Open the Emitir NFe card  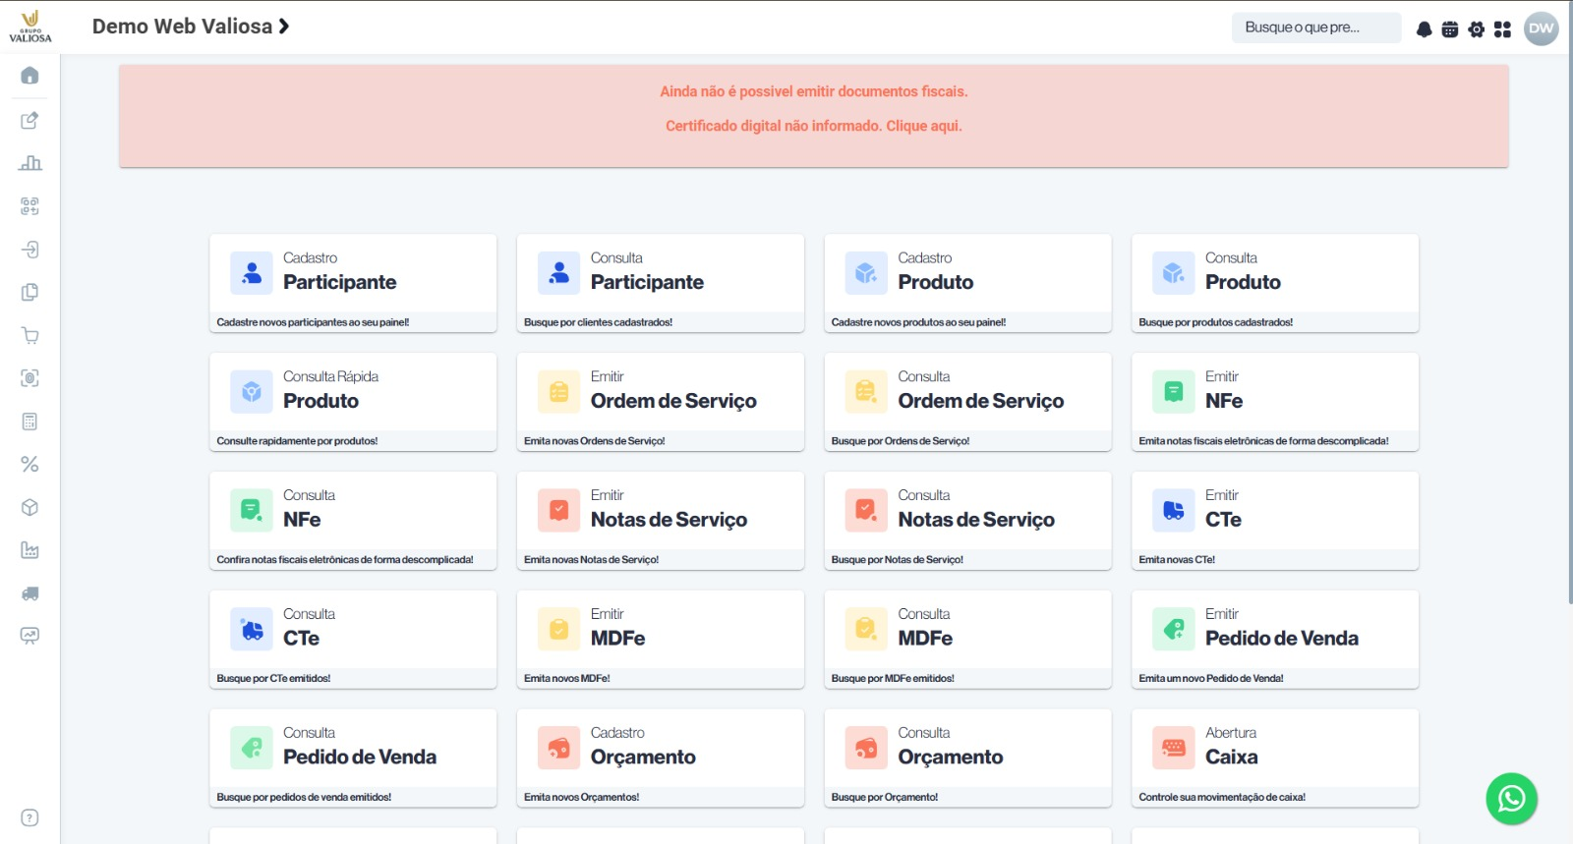[1274, 402]
